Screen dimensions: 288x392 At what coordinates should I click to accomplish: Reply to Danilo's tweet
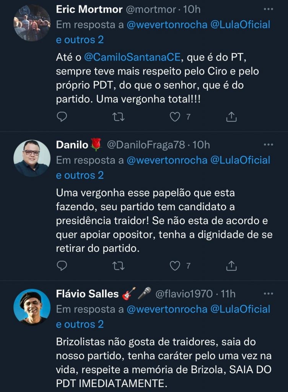62,265
